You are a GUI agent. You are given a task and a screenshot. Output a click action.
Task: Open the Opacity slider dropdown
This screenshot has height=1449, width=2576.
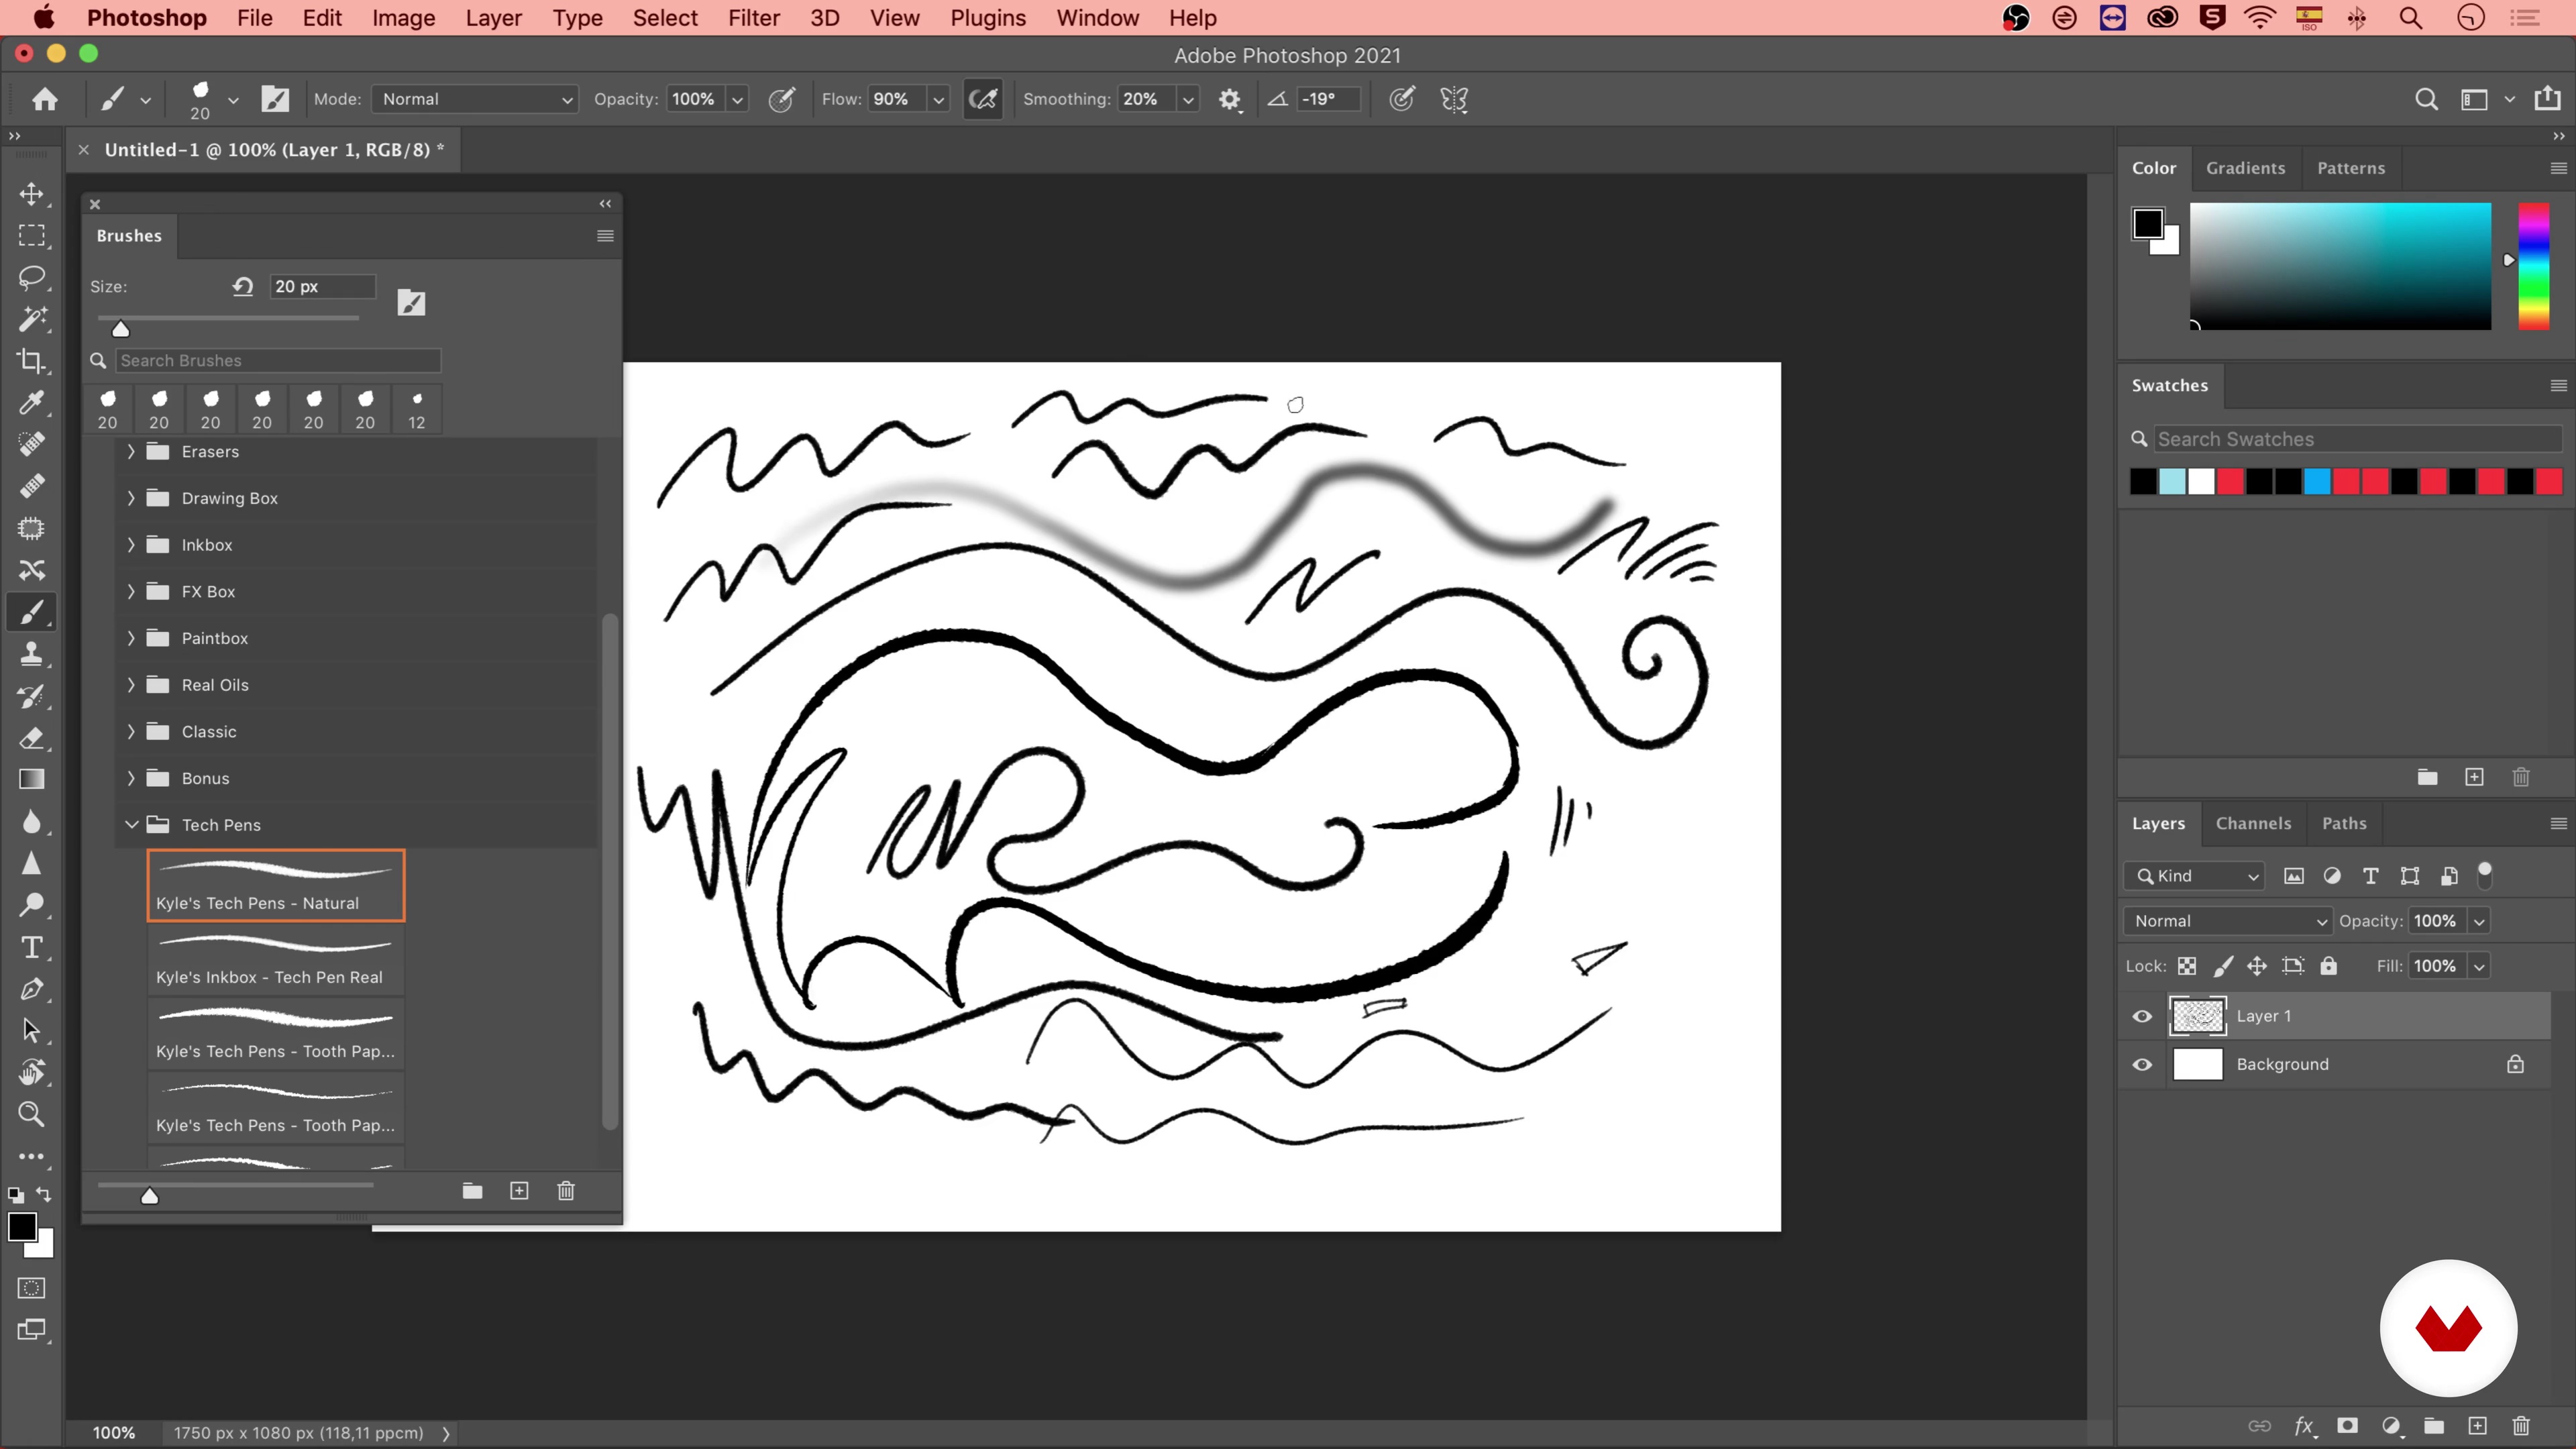tap(738, 99)
